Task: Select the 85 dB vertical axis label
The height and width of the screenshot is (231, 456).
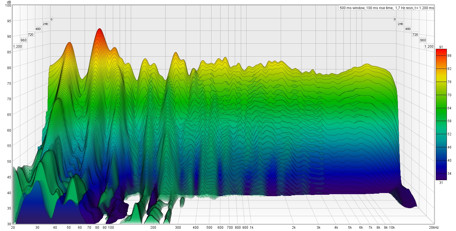Action: click(9, 52)
